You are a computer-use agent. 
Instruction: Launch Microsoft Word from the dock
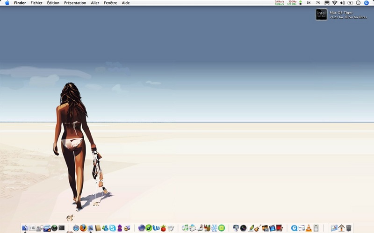coord(156,228)
